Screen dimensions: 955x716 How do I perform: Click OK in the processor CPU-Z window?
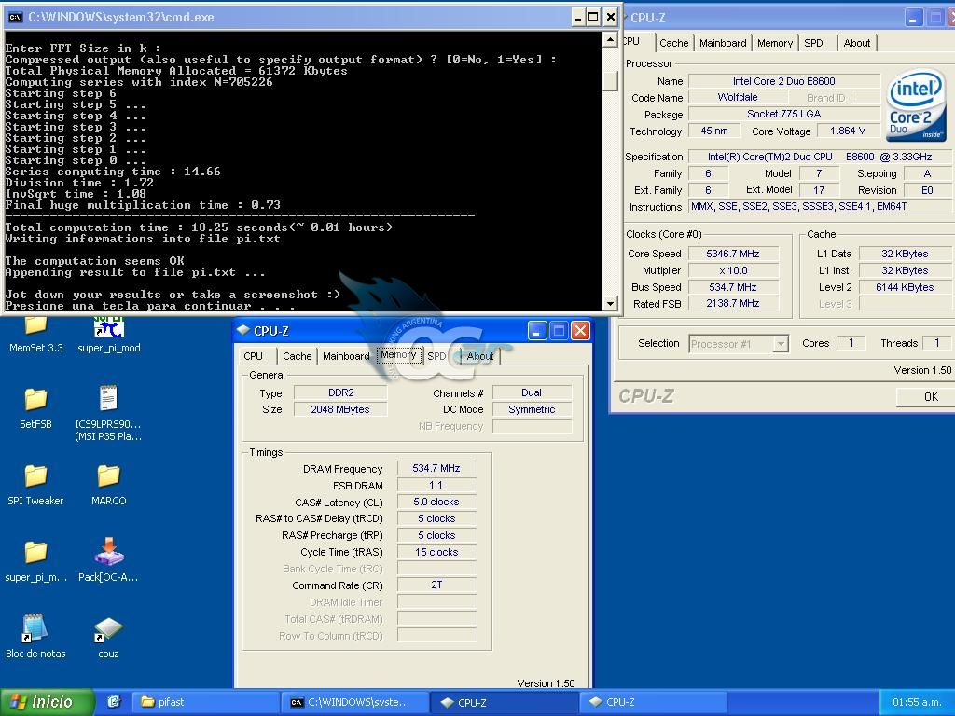click(926, 397)
